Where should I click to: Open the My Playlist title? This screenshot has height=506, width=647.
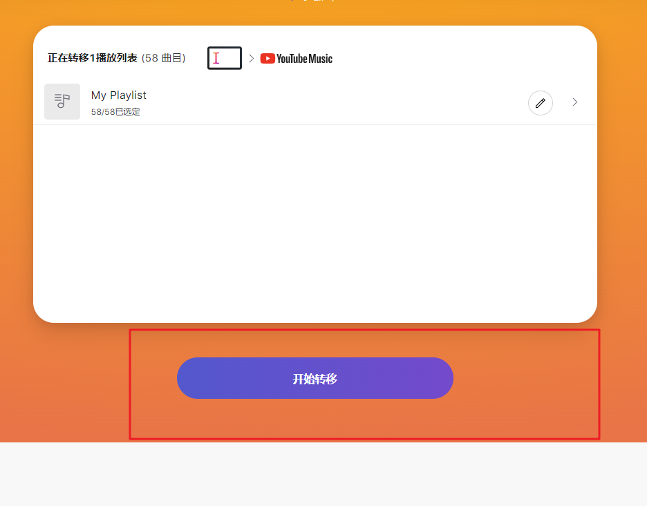click(x=119, y=95)
